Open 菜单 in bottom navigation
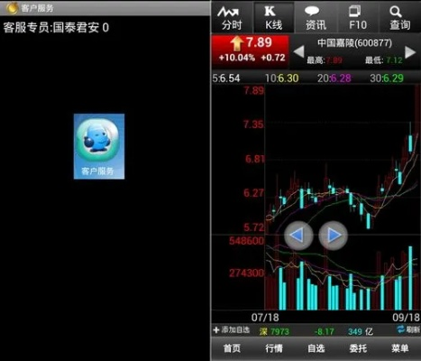The image size is (421, 361). (x=399, y=348)
